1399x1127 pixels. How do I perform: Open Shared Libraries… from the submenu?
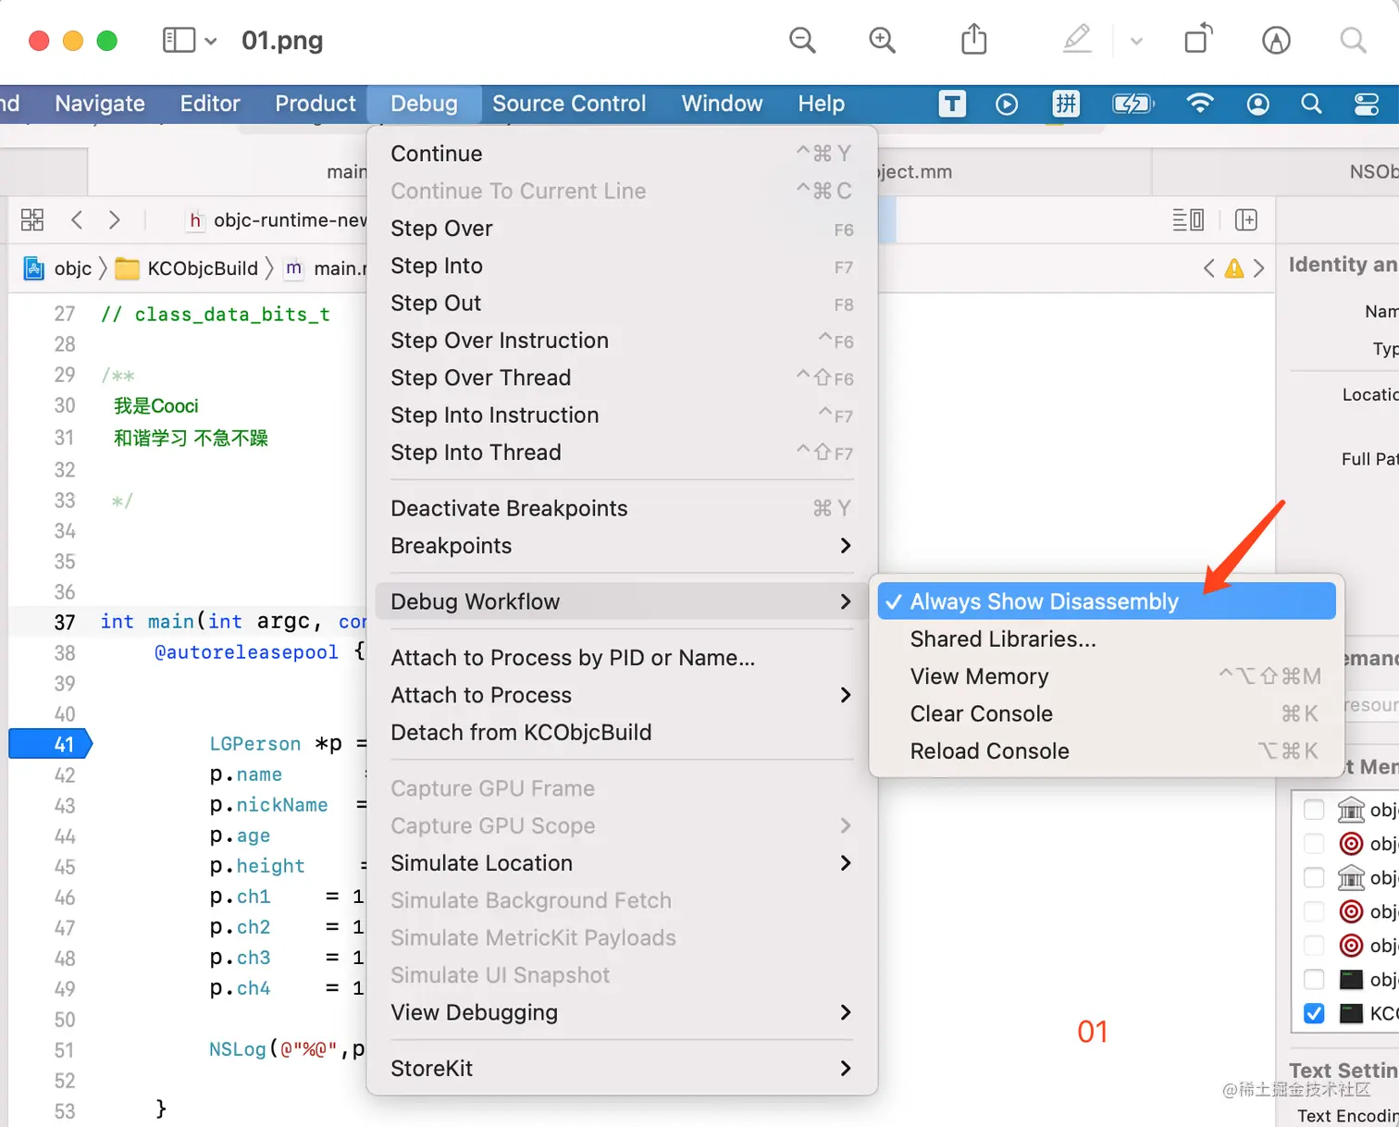(1107, 639)
